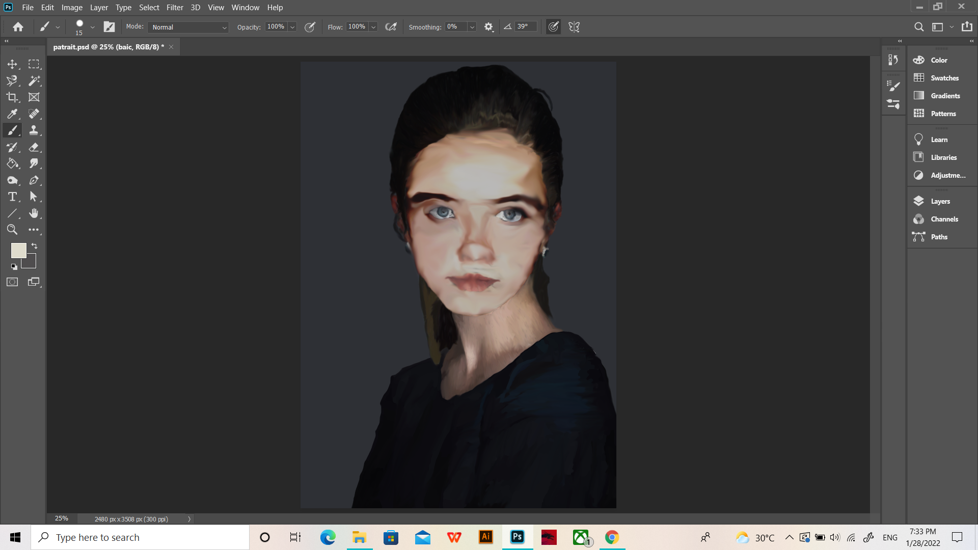The image size is (978, 550).
Task: Open the blending Mode dropdown
Action: pos(188,27)
